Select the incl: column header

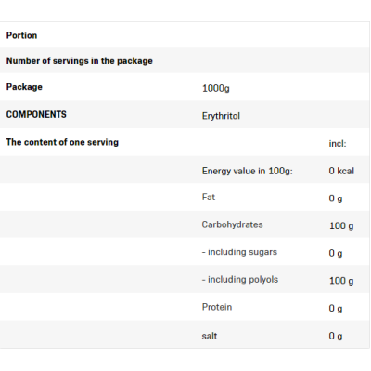338,144
